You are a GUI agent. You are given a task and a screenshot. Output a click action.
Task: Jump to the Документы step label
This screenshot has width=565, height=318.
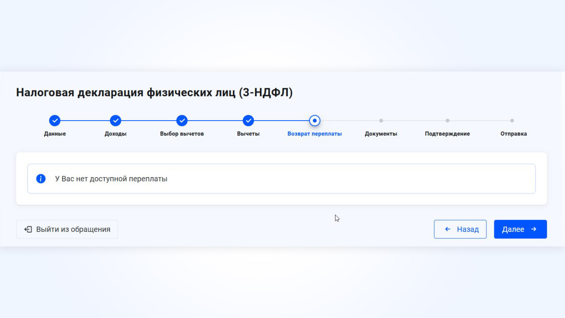click(381, 134)
